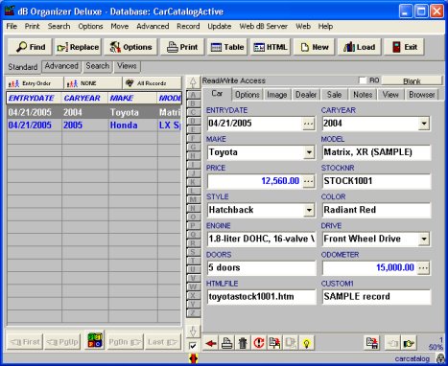Click the Print toolbar button

182,47
